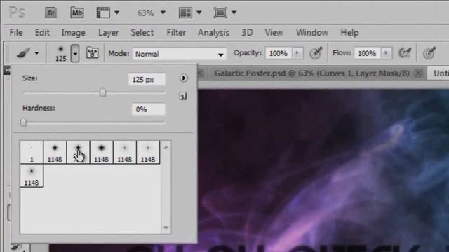Expand the Arrange Documents dropdown arrow
The height and width of the screenshot is (252, 449).
pos(199,13)
